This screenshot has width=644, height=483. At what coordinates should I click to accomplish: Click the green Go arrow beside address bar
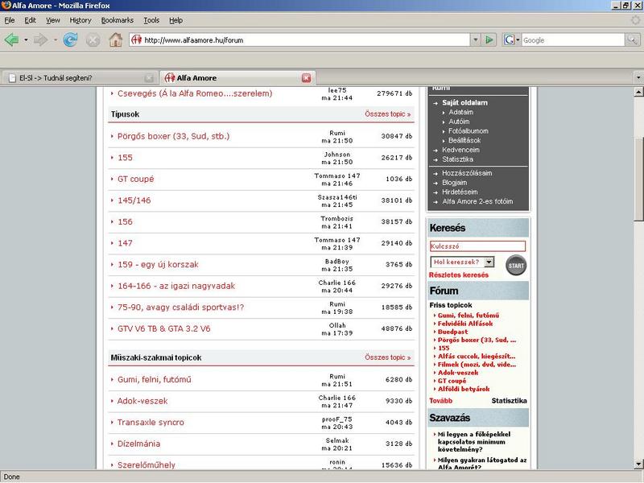point(489,39)
